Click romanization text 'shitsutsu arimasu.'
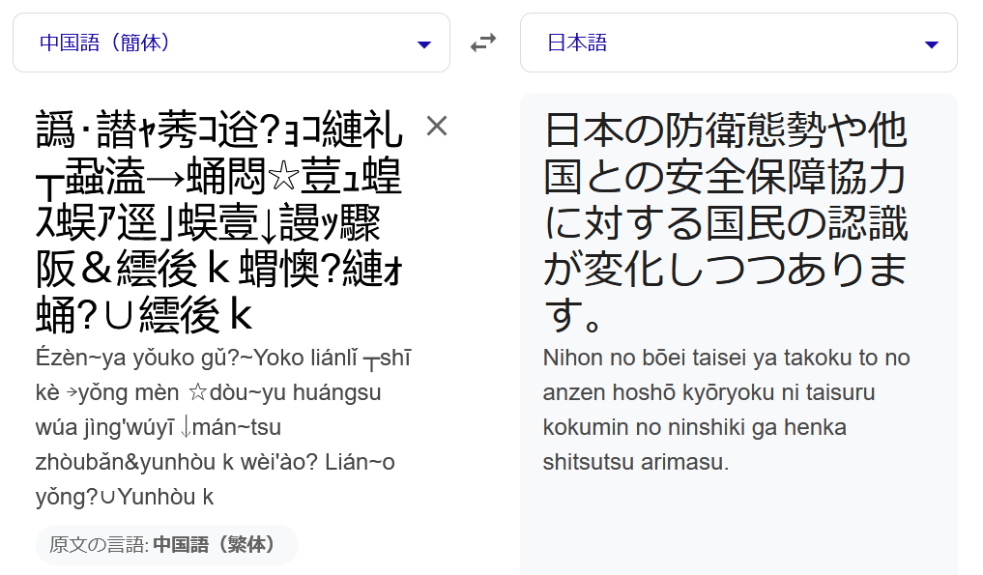Viewport: 983px width, 575px height. (x=636, y=462)
